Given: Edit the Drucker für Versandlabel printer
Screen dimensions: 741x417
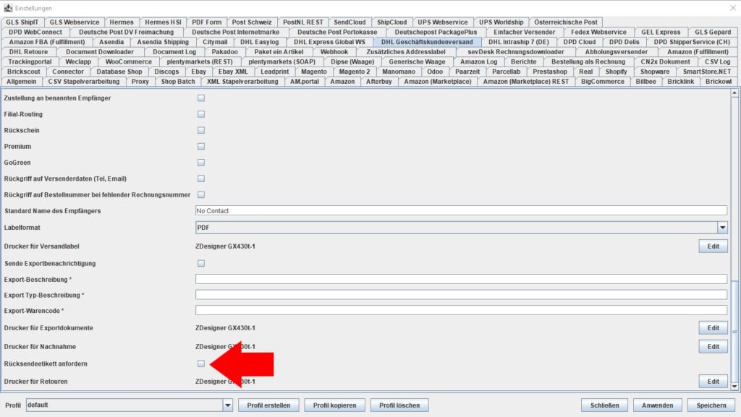Looking at the screenshot, I should (713, 246).
